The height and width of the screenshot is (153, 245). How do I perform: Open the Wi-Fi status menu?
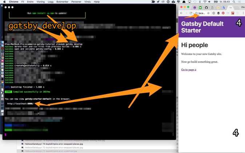(x=204, y=2)
